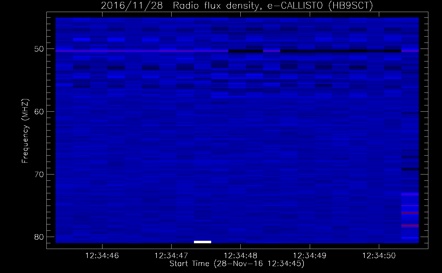
Task: Click the 'Start Time (28-Nov-16 12:34:45)' axis label
Action: (x=237, y=264)
